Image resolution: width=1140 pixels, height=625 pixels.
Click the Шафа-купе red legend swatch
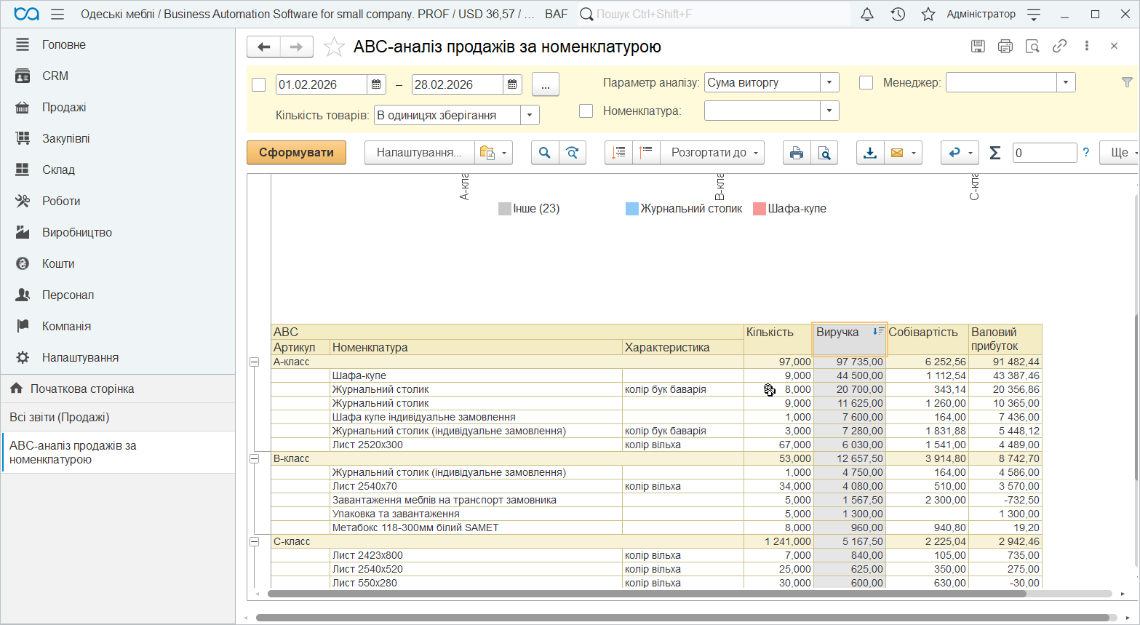click(760, 209)
